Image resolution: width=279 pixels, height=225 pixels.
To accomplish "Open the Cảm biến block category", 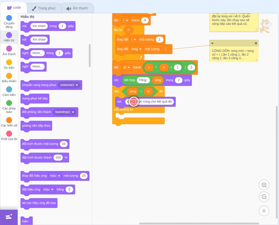I will 9,92.
